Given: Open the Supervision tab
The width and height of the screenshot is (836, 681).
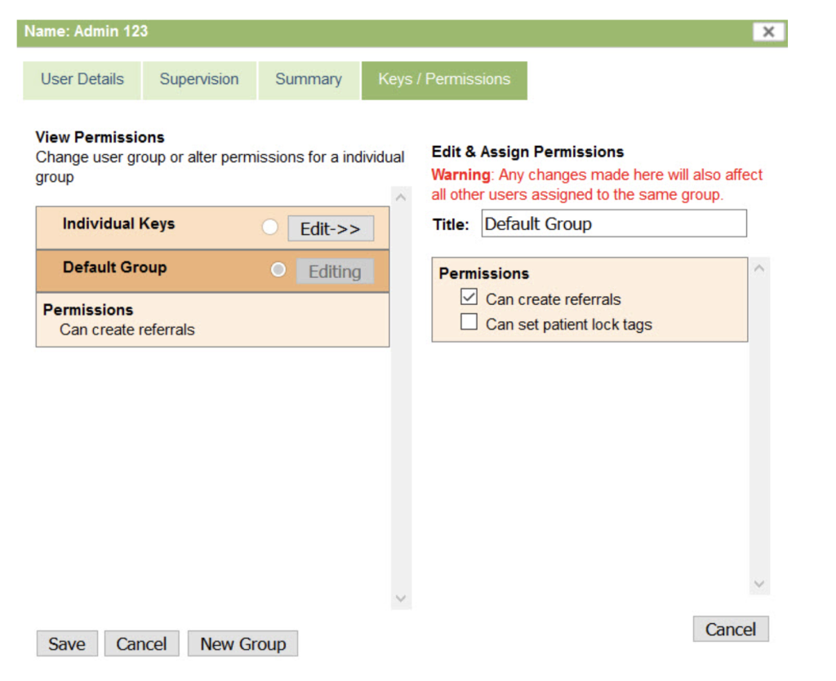Looking at the screenshot, I should click(x=199, y=80).
